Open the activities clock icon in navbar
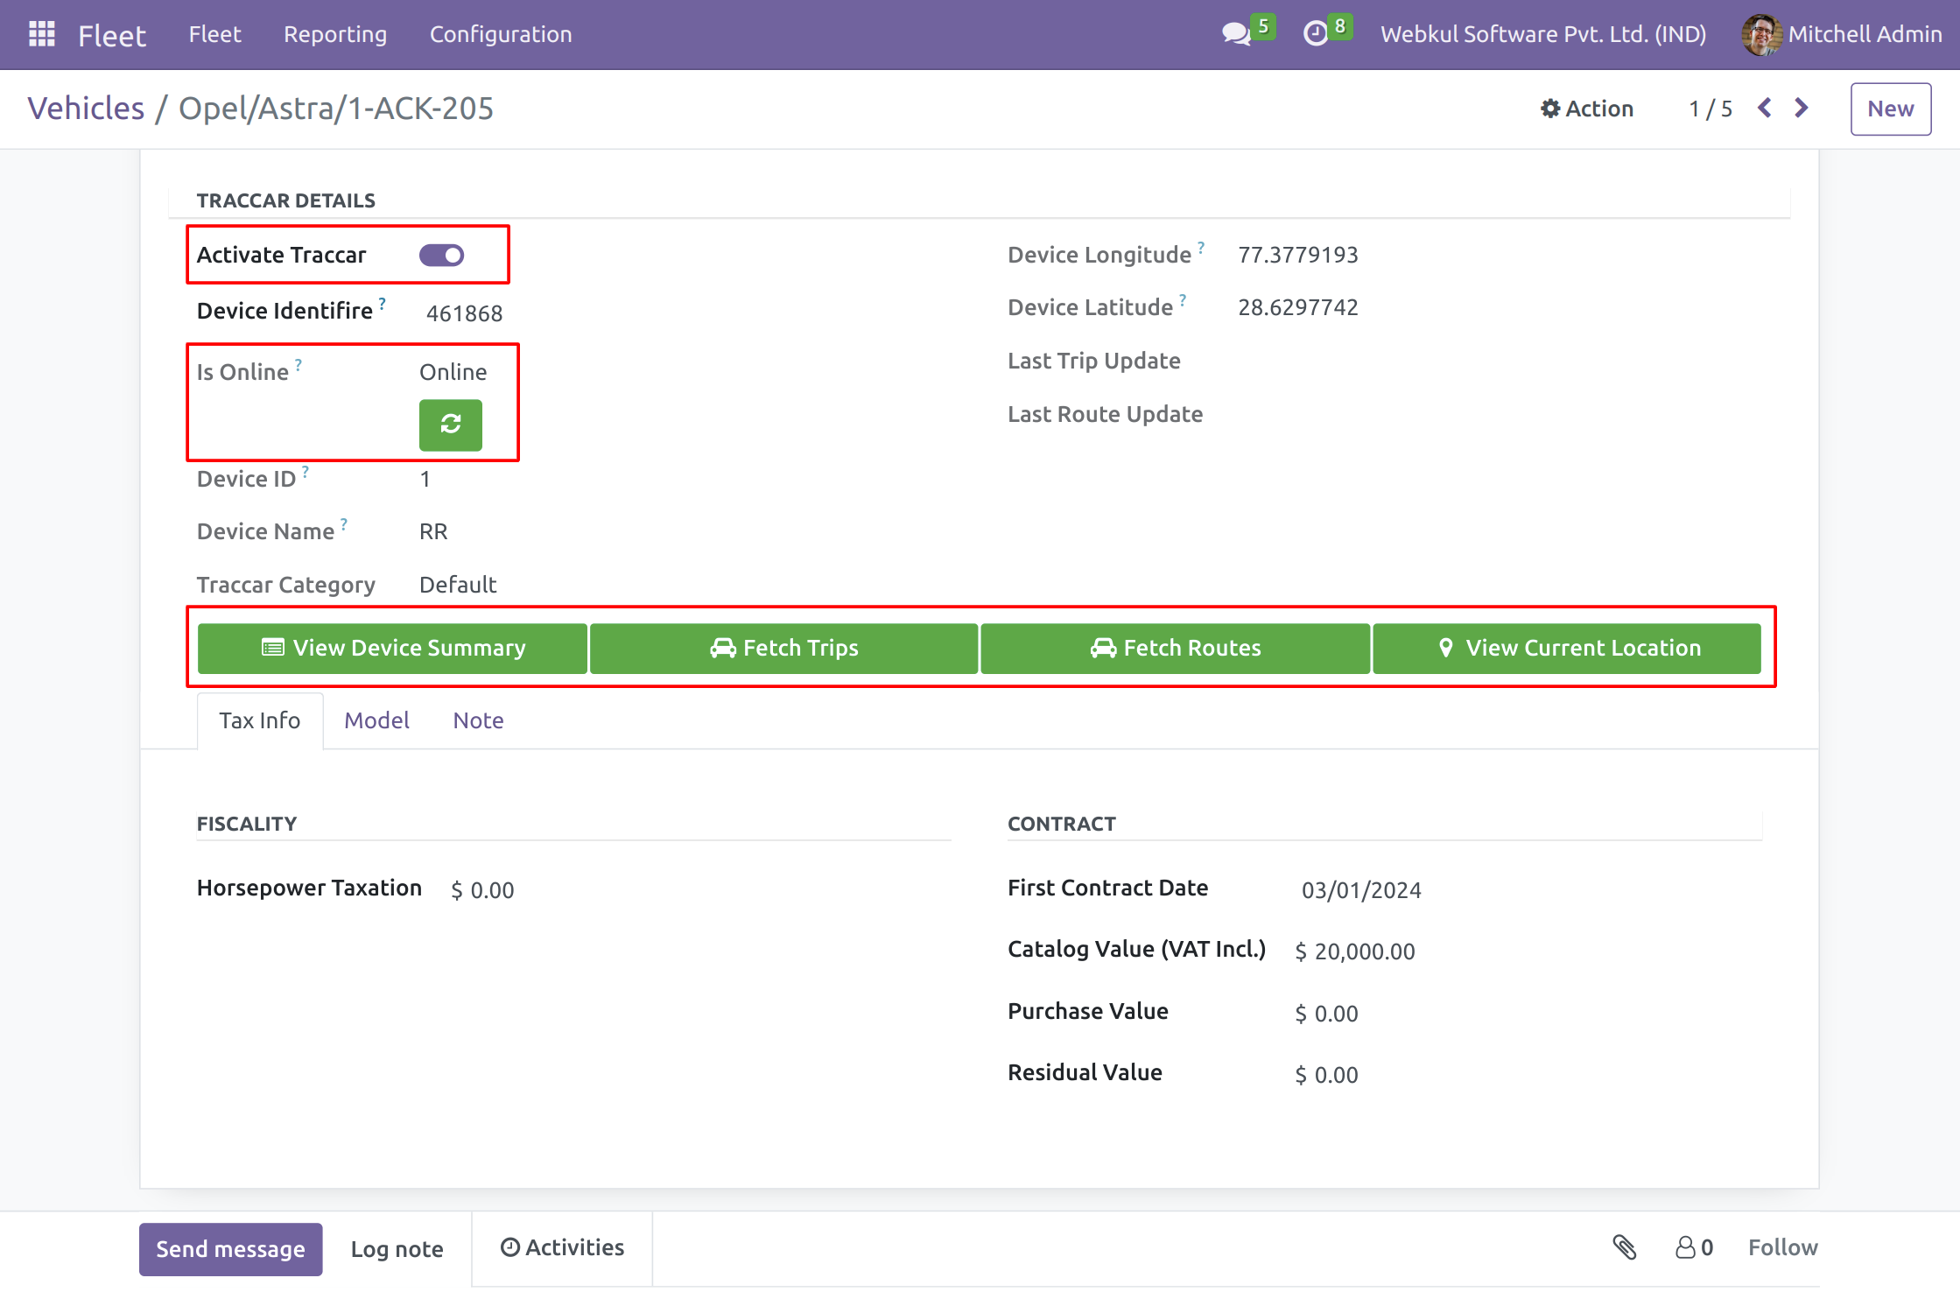The image size is (1960, 1306). coord(1315,34)
